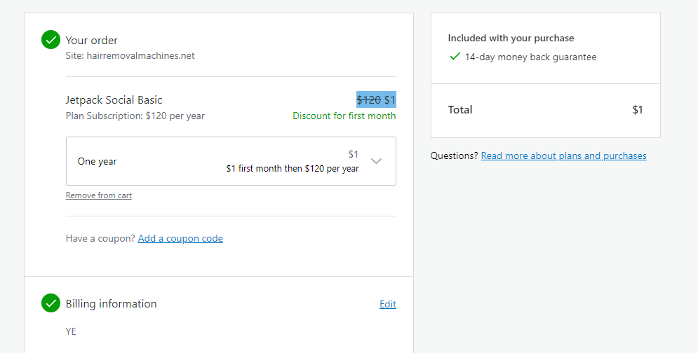Edit the billing information
Viewport: 698px width, 353px height.
(388, 304)
